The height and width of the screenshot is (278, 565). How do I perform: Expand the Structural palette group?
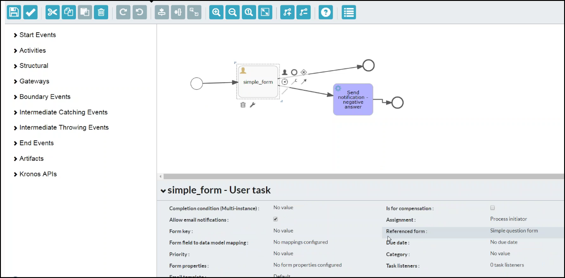pyautogui.click(x=31, y=66)
